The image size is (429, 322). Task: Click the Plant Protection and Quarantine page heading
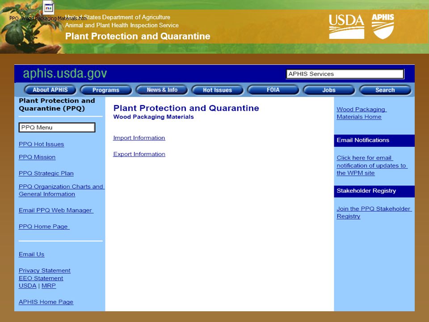pos(186,108)
